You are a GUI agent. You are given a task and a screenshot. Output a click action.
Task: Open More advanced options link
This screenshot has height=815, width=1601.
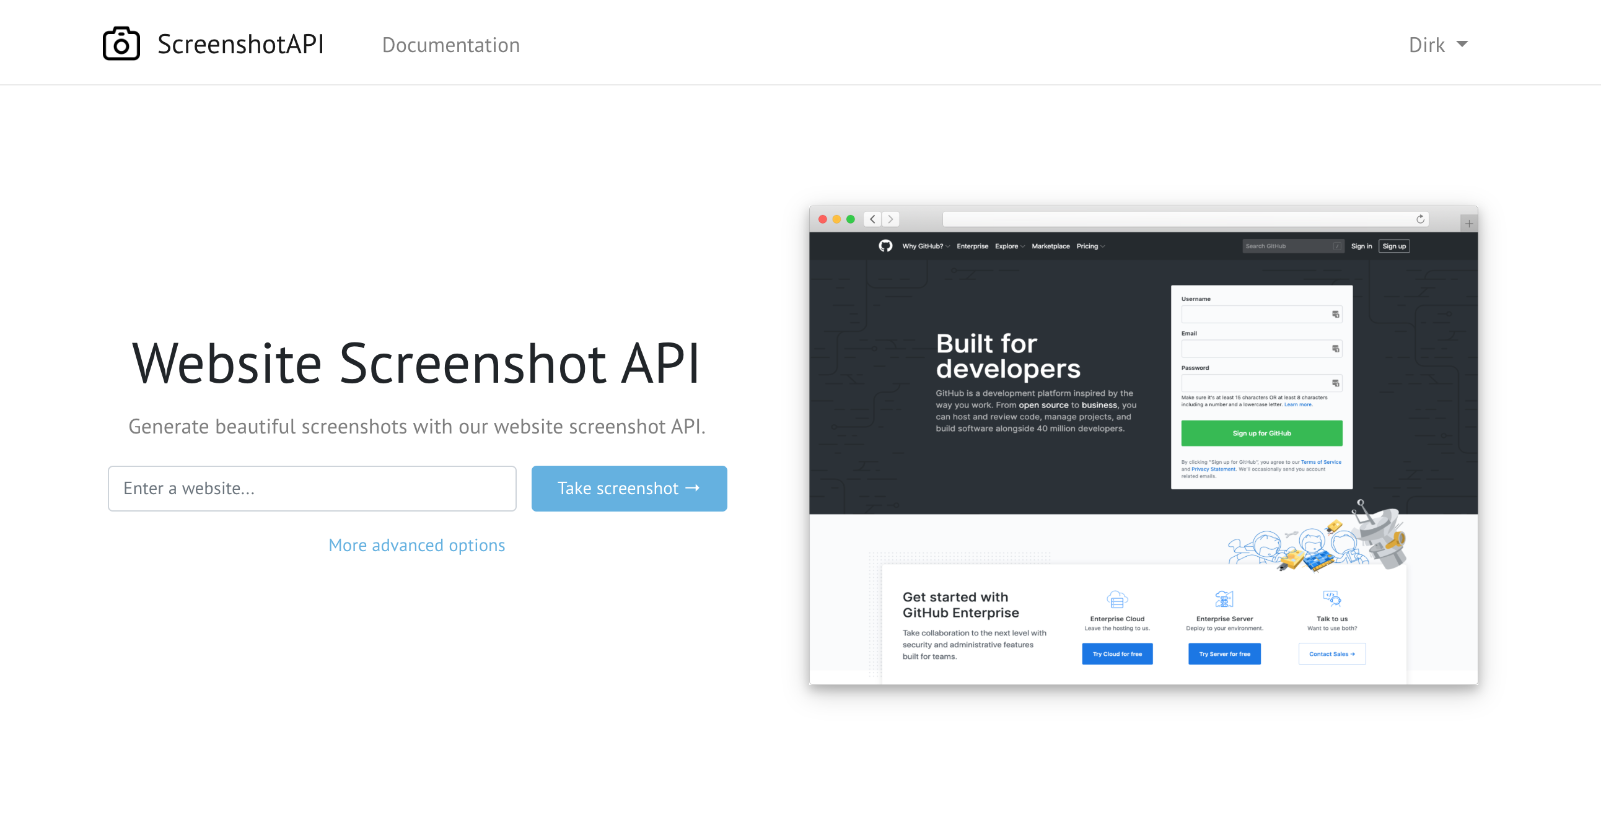point(416,545)
